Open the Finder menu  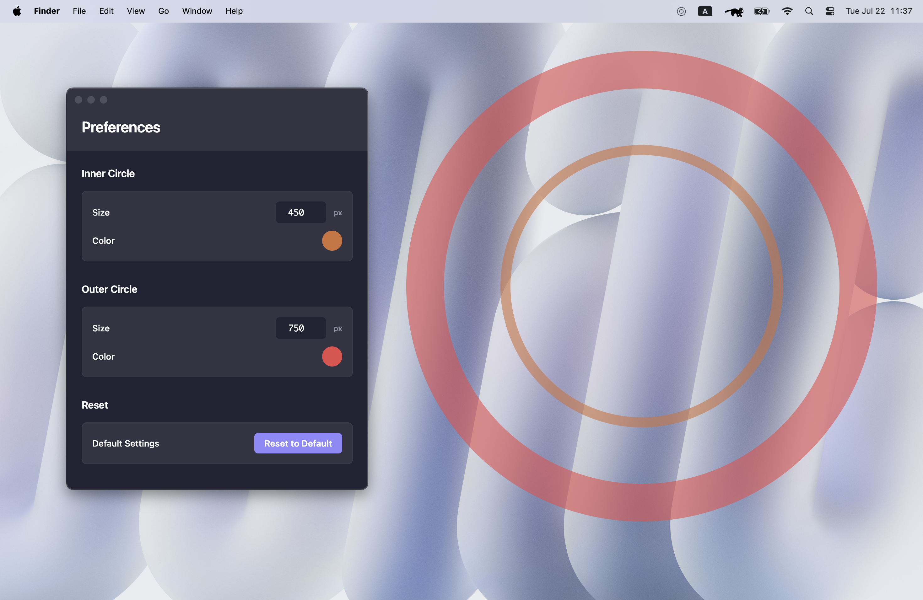point(46,11)
